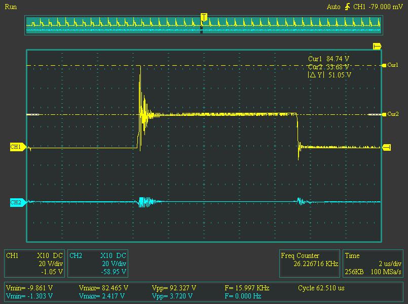Click the yellow icon above graticule's top-right corner

(377, 46)
